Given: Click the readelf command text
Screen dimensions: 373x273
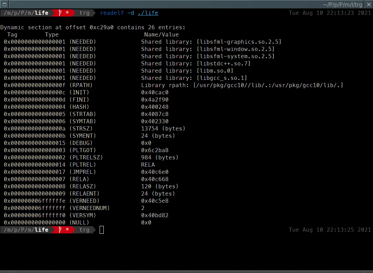Looking at the screenshot, I should click(112, 13).
